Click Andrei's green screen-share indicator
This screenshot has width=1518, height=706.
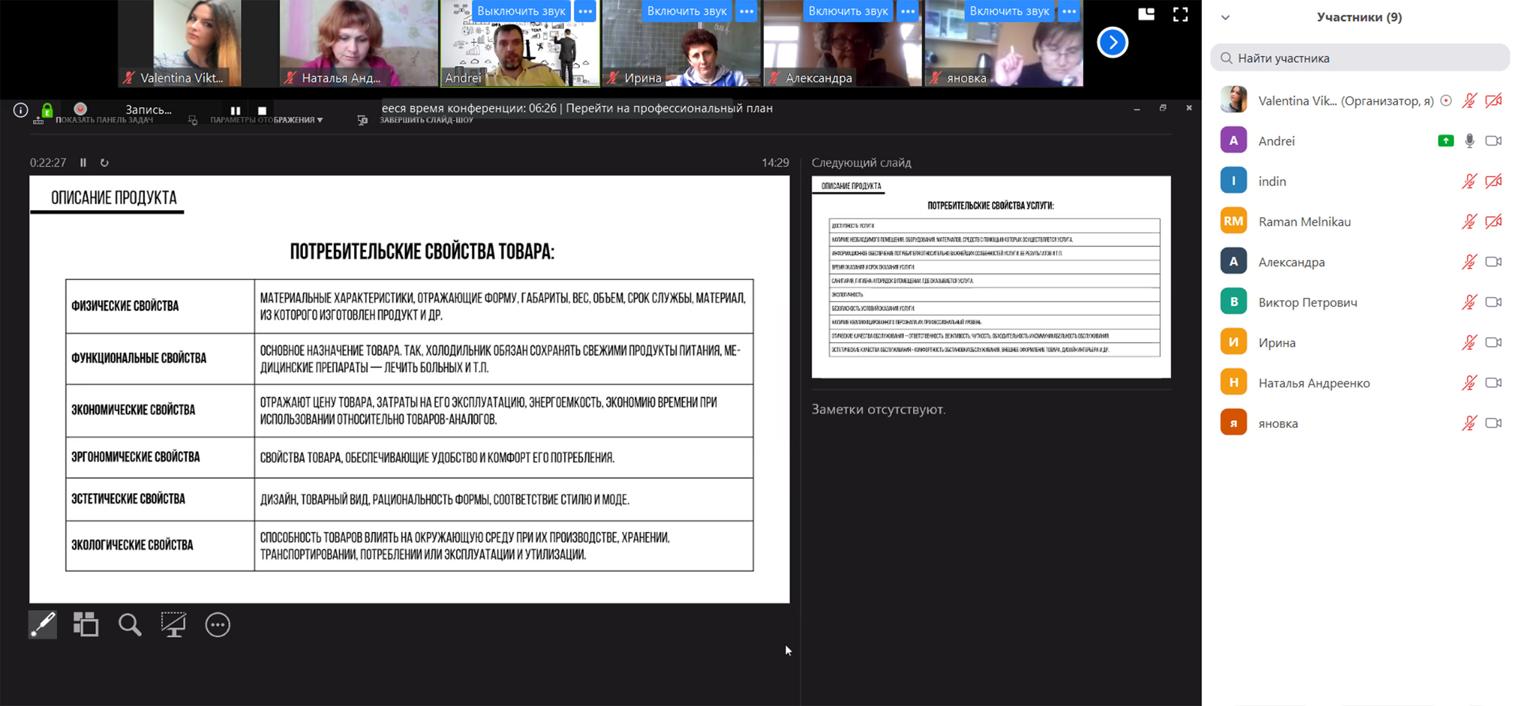[1445, 141]
